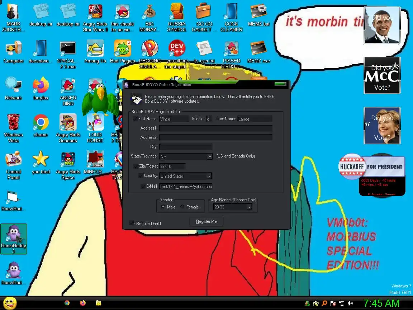Select the Female gender radio button
Image resolution: width=413 pixels, height=310 pixels.
point(182,207)
